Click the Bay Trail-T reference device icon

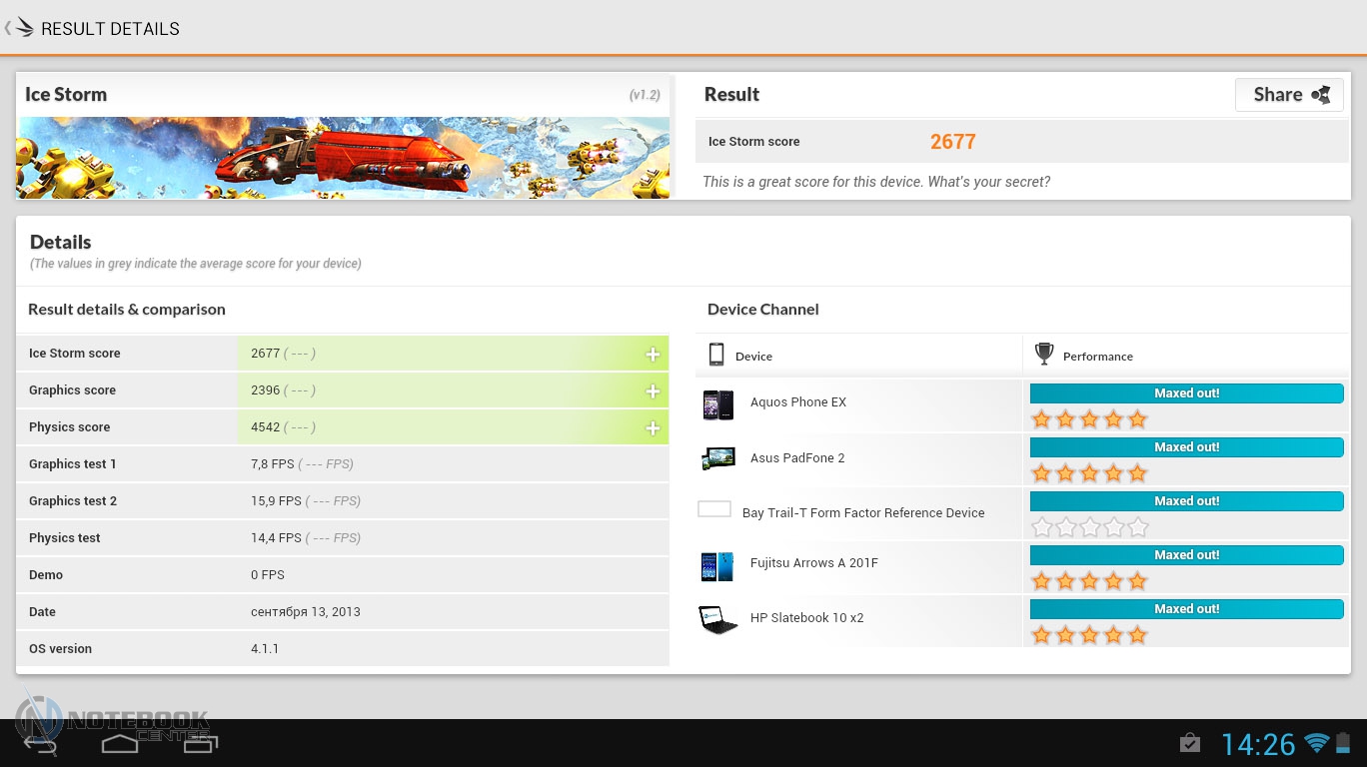pos(714,509)
